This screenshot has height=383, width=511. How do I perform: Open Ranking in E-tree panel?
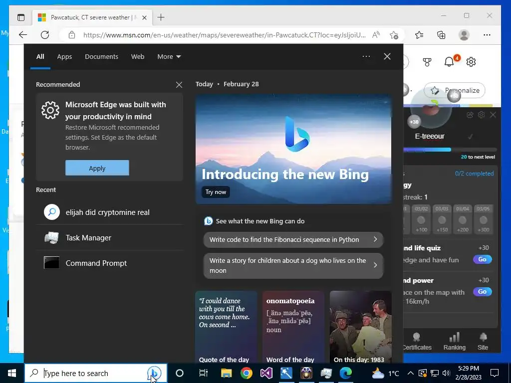point(454,341)
